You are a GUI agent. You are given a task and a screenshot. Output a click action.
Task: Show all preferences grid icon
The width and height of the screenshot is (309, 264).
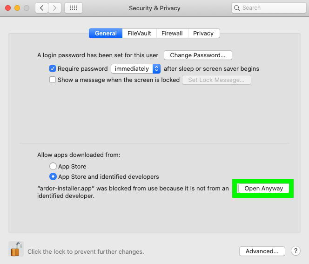point(74,8)
